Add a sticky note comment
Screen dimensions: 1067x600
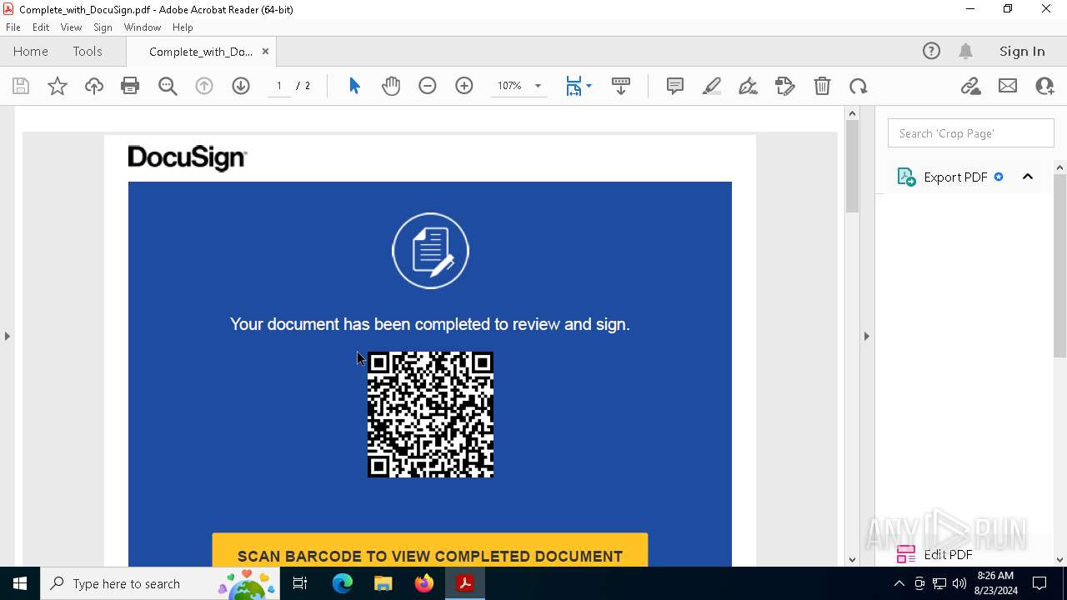(675, 86)
